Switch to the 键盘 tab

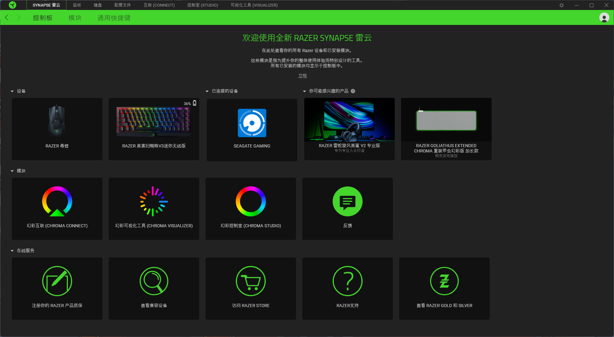[x=98, y=5]
